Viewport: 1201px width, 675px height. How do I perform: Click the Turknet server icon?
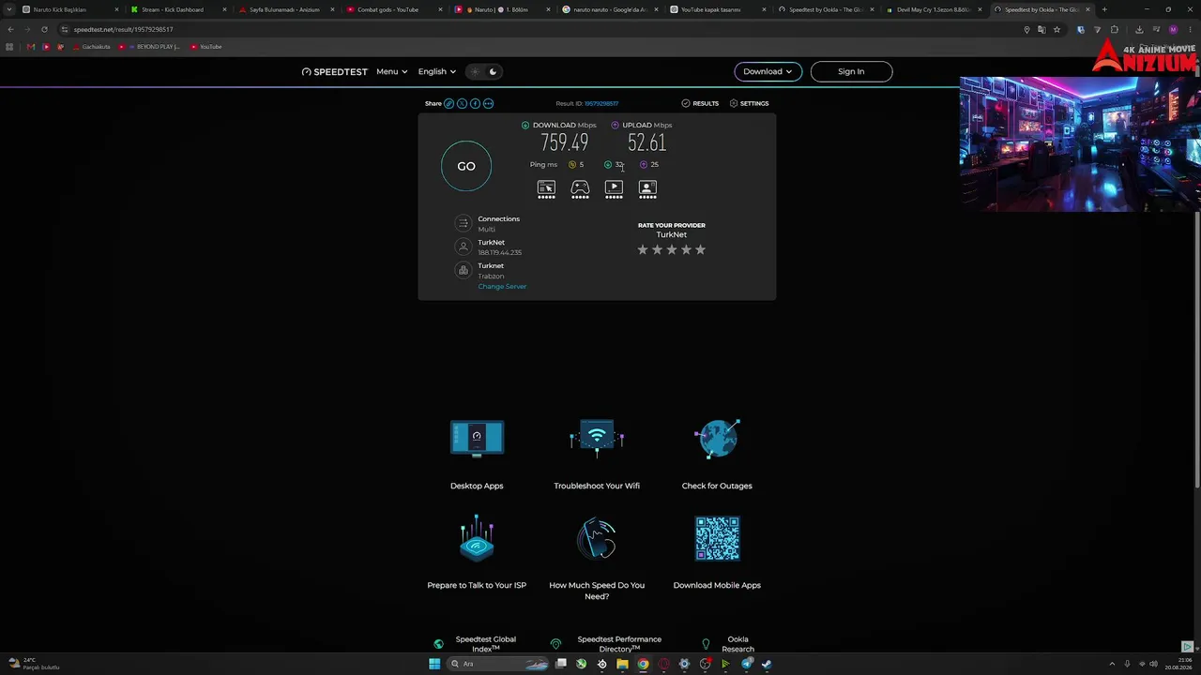(463, 270)
